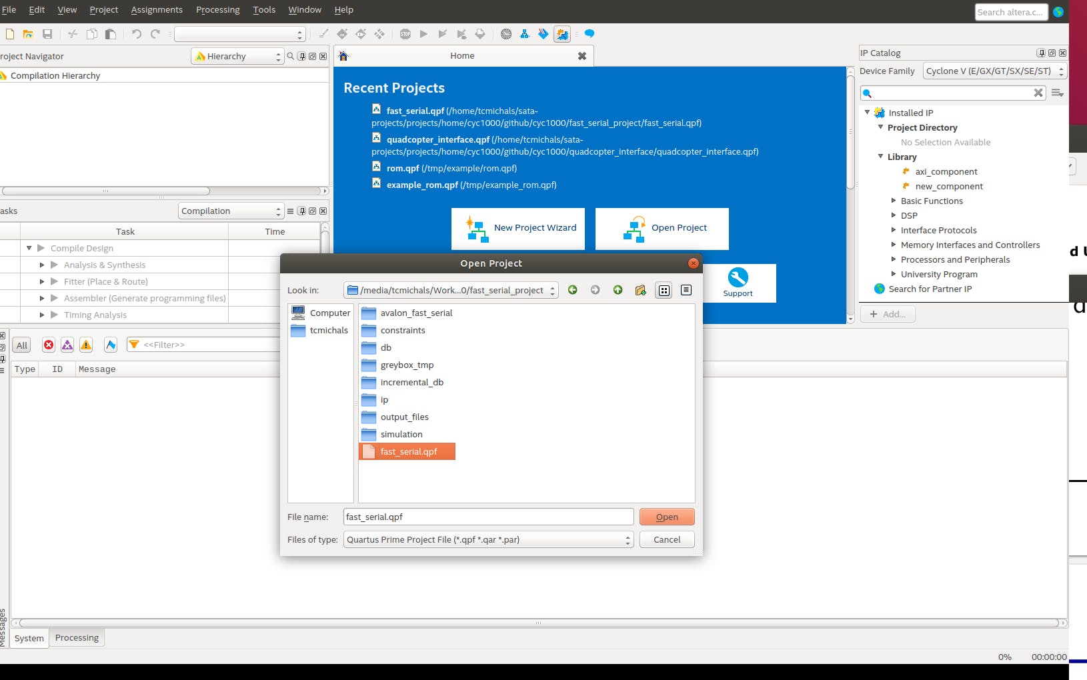Click the Support button on Home page

(x=738, y=283)
